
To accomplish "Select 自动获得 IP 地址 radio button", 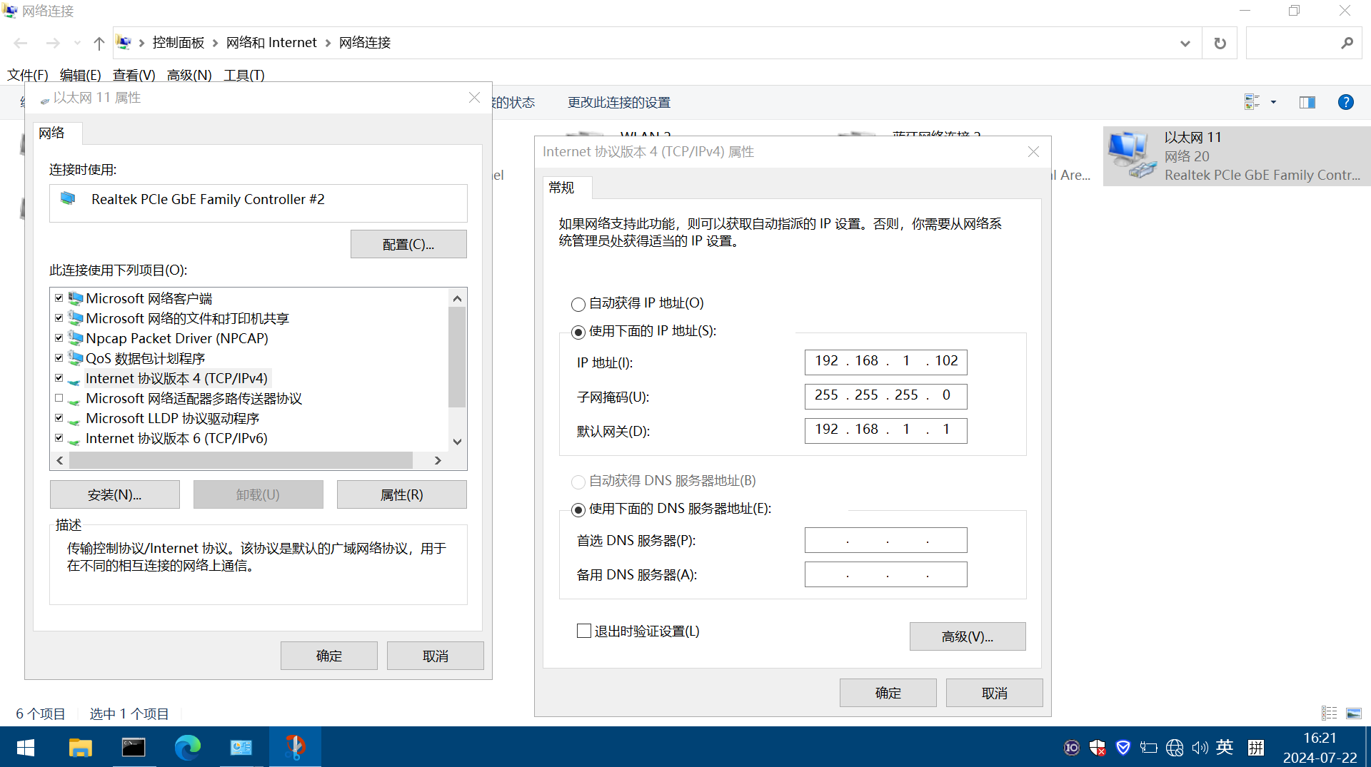I will click(x=578, y=305).
